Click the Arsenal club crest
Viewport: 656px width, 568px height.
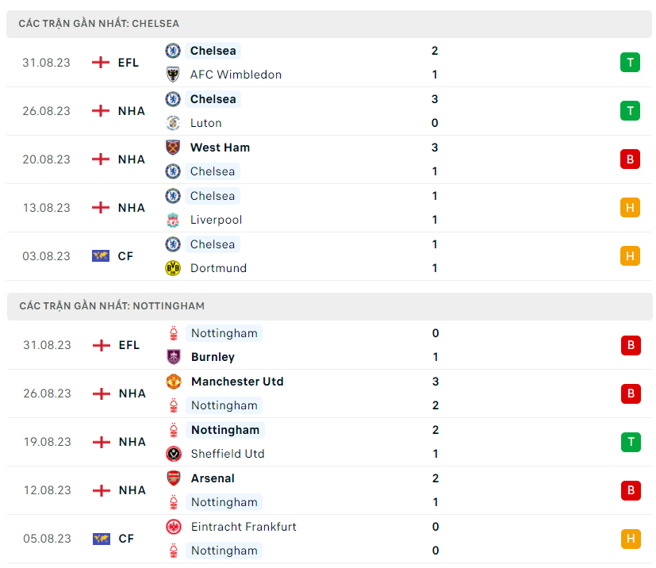coord(174,478)
